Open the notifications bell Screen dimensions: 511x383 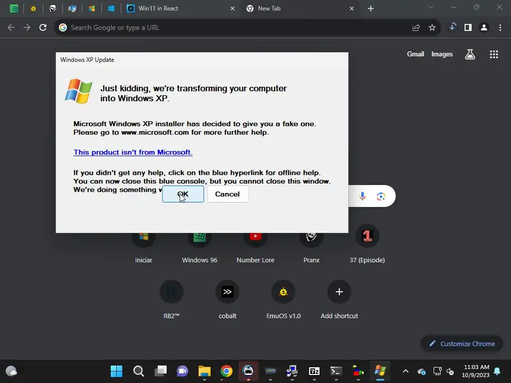[x=498, y=371]
